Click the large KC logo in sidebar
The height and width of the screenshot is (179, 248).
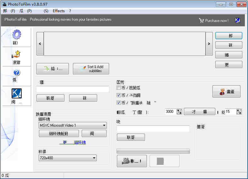pos(17,93)
